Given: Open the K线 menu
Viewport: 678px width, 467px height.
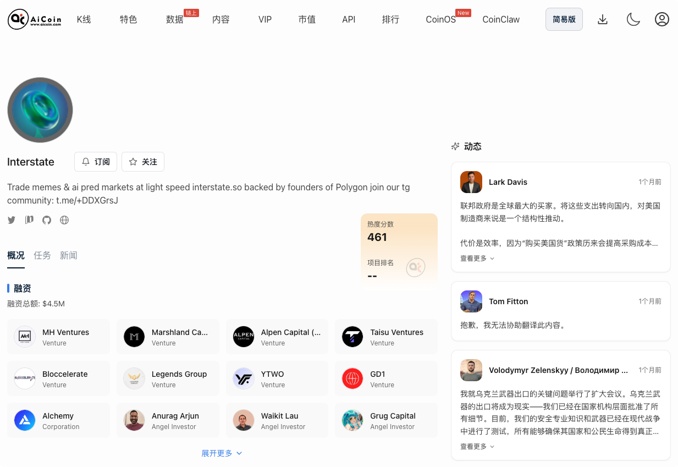Looking at the screenshot, I should pos(84,19).
